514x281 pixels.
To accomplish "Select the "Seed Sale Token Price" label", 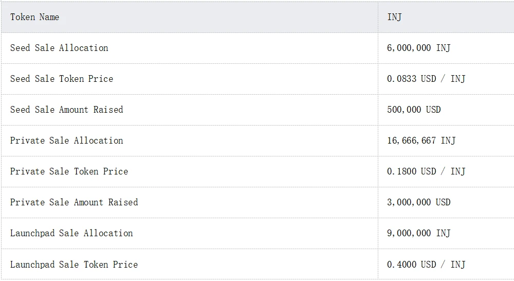I will coord(62,79).
